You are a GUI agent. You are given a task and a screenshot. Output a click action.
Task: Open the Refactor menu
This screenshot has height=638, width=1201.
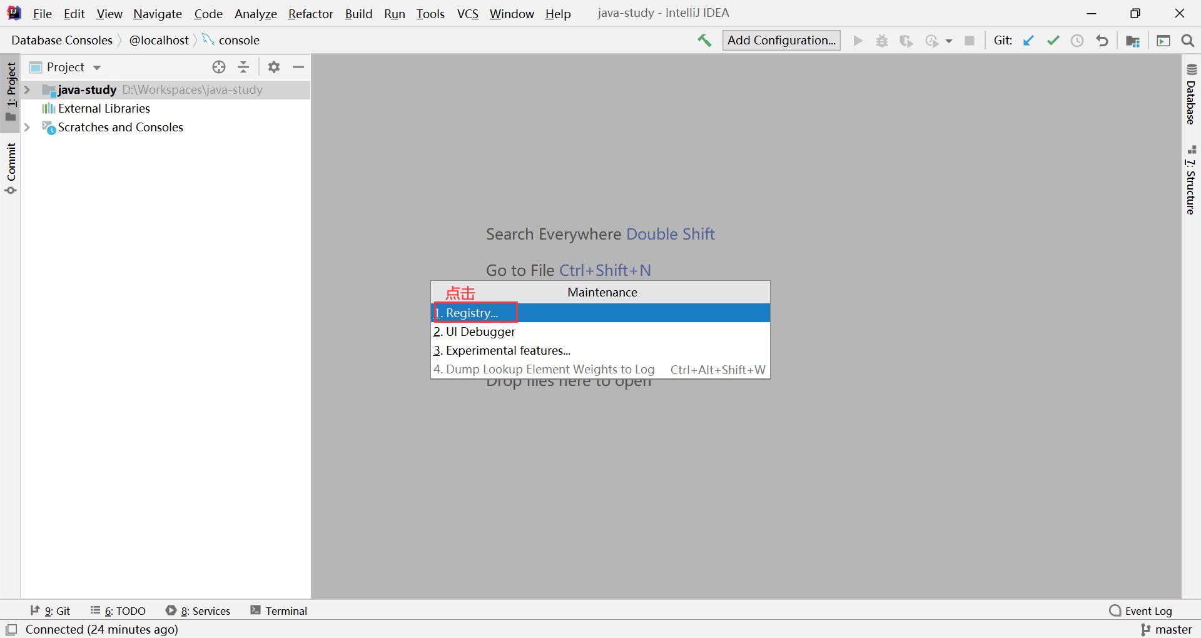310,13
